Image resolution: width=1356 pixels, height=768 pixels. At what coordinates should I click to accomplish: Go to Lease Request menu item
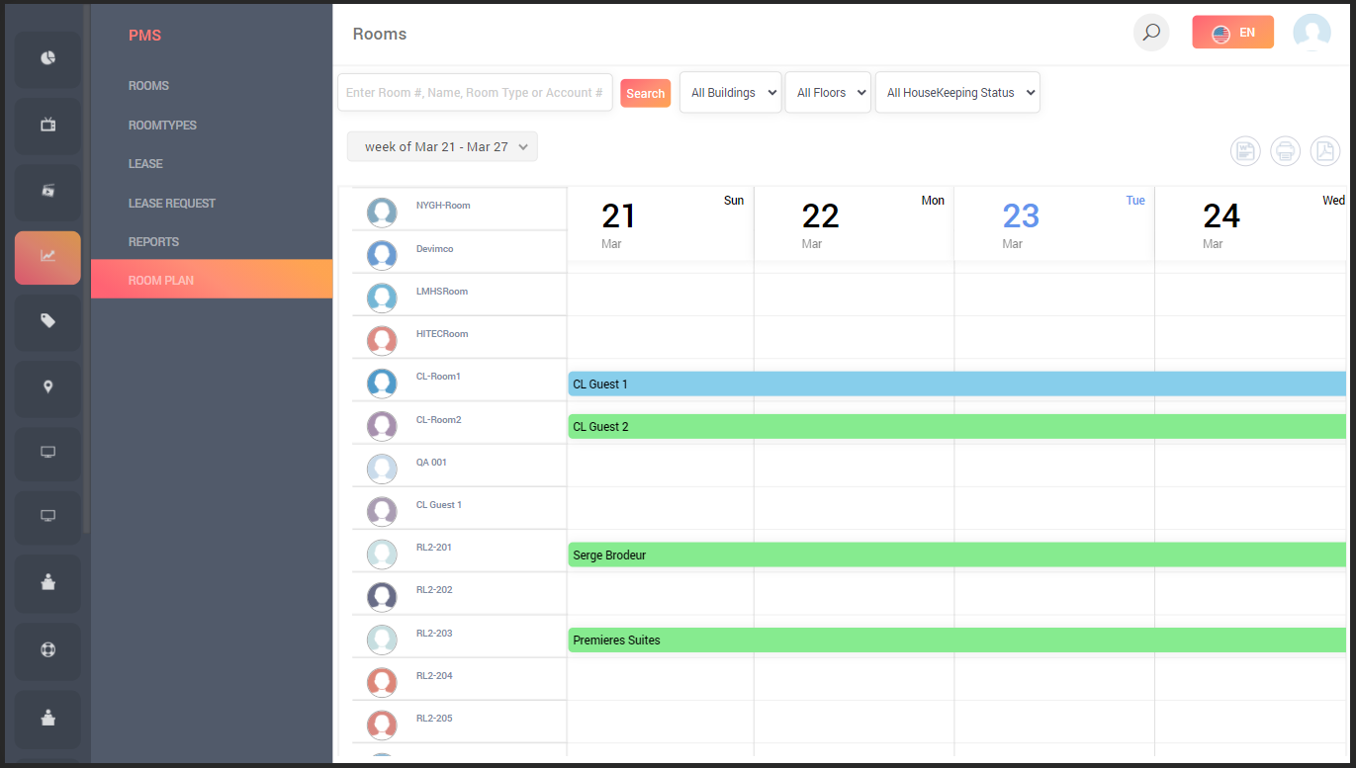click(x=172, y=204)
